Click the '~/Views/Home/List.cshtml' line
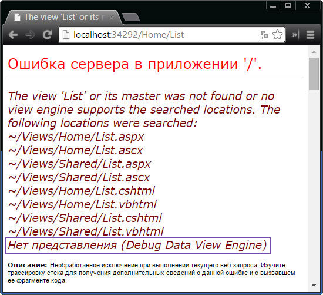This screenshot has width=323, height=295. pyautogui.click(x=81, y=191)
